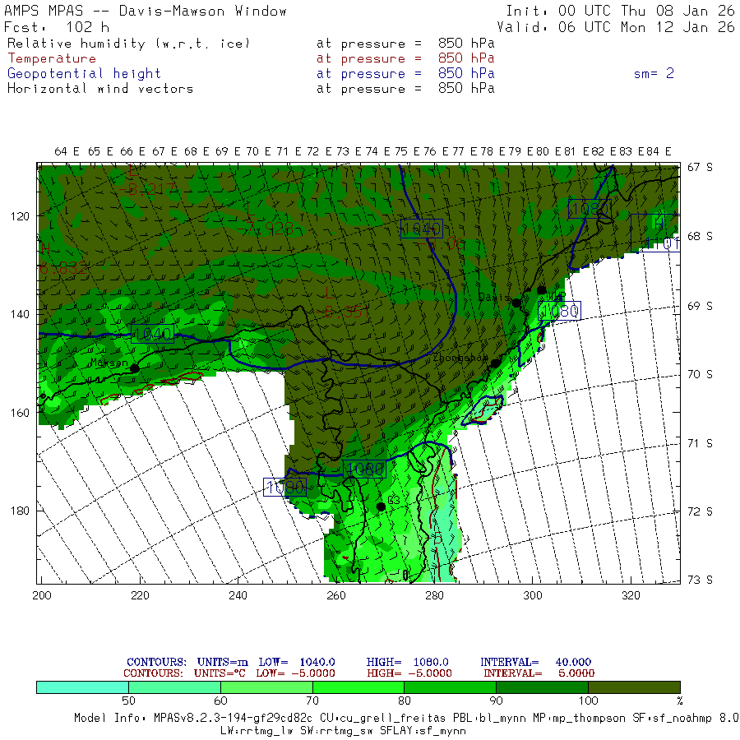Click the red 'Temperature' field label
The width and height of the screenshot is (740, 740).
[x=52, y=58]
